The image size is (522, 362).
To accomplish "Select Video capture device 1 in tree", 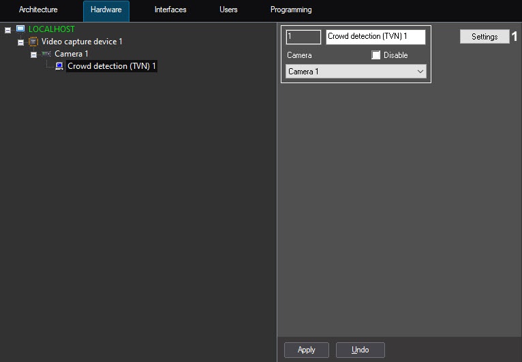I will click(82, 42).
